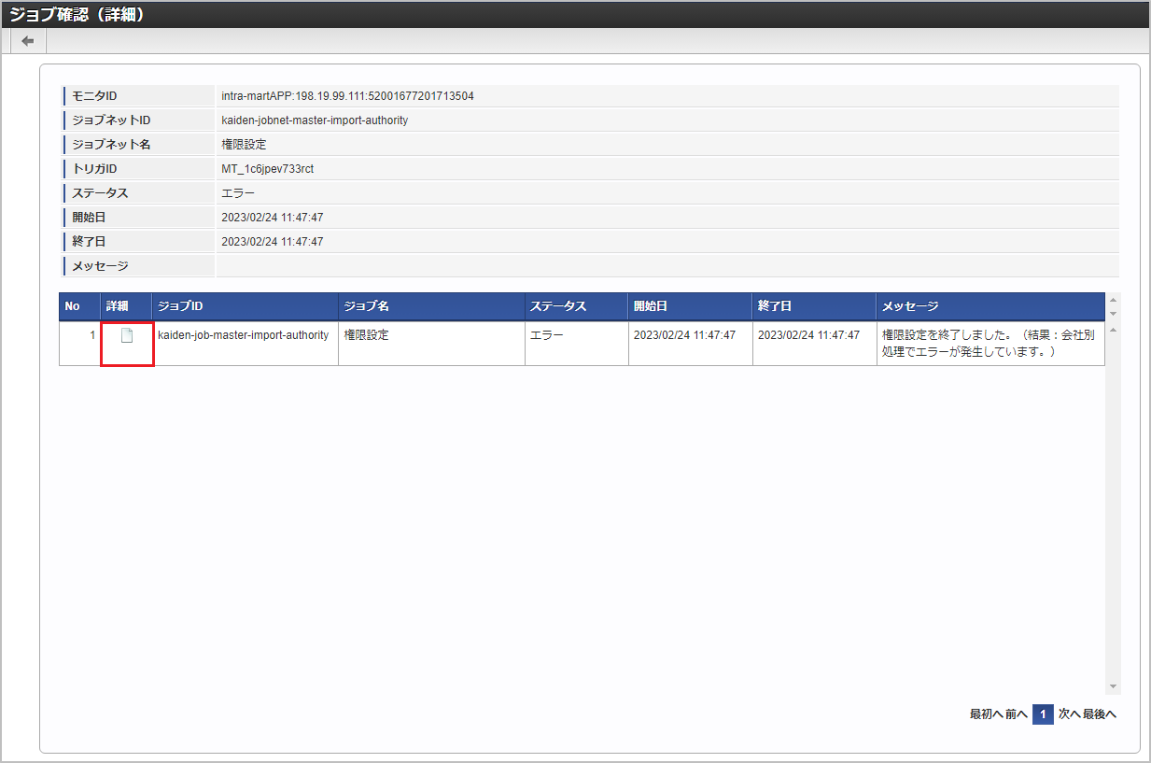
Task: Click the error message cell 権限設定を終了しました
Action: coord(990,344)
